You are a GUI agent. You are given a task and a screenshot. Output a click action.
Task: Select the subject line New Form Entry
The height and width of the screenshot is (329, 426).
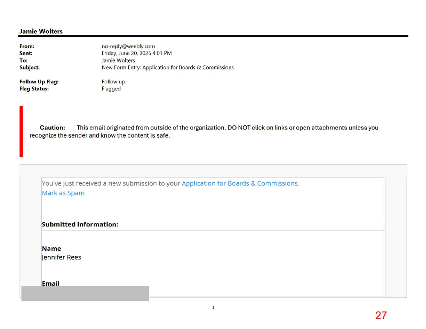pyautogui.click(x=167, y=67)
